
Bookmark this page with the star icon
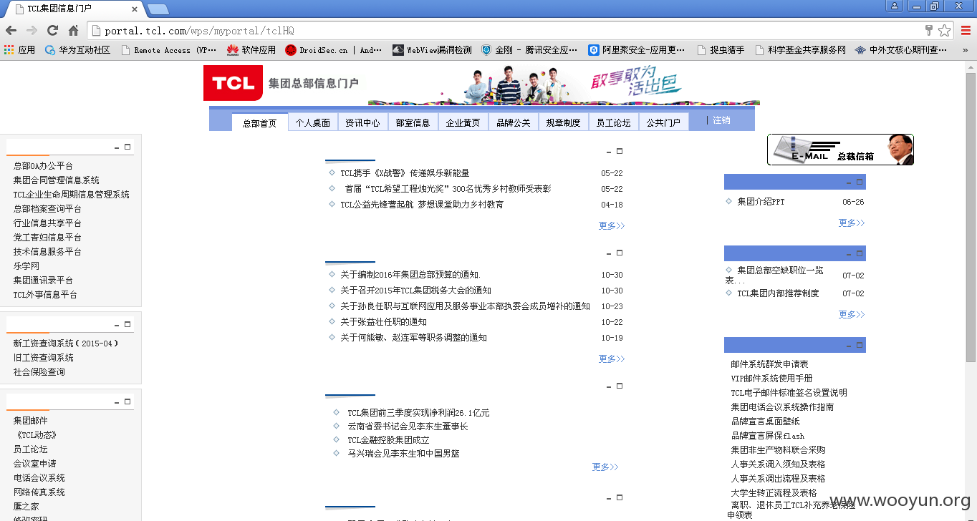[x=945, y=30]
